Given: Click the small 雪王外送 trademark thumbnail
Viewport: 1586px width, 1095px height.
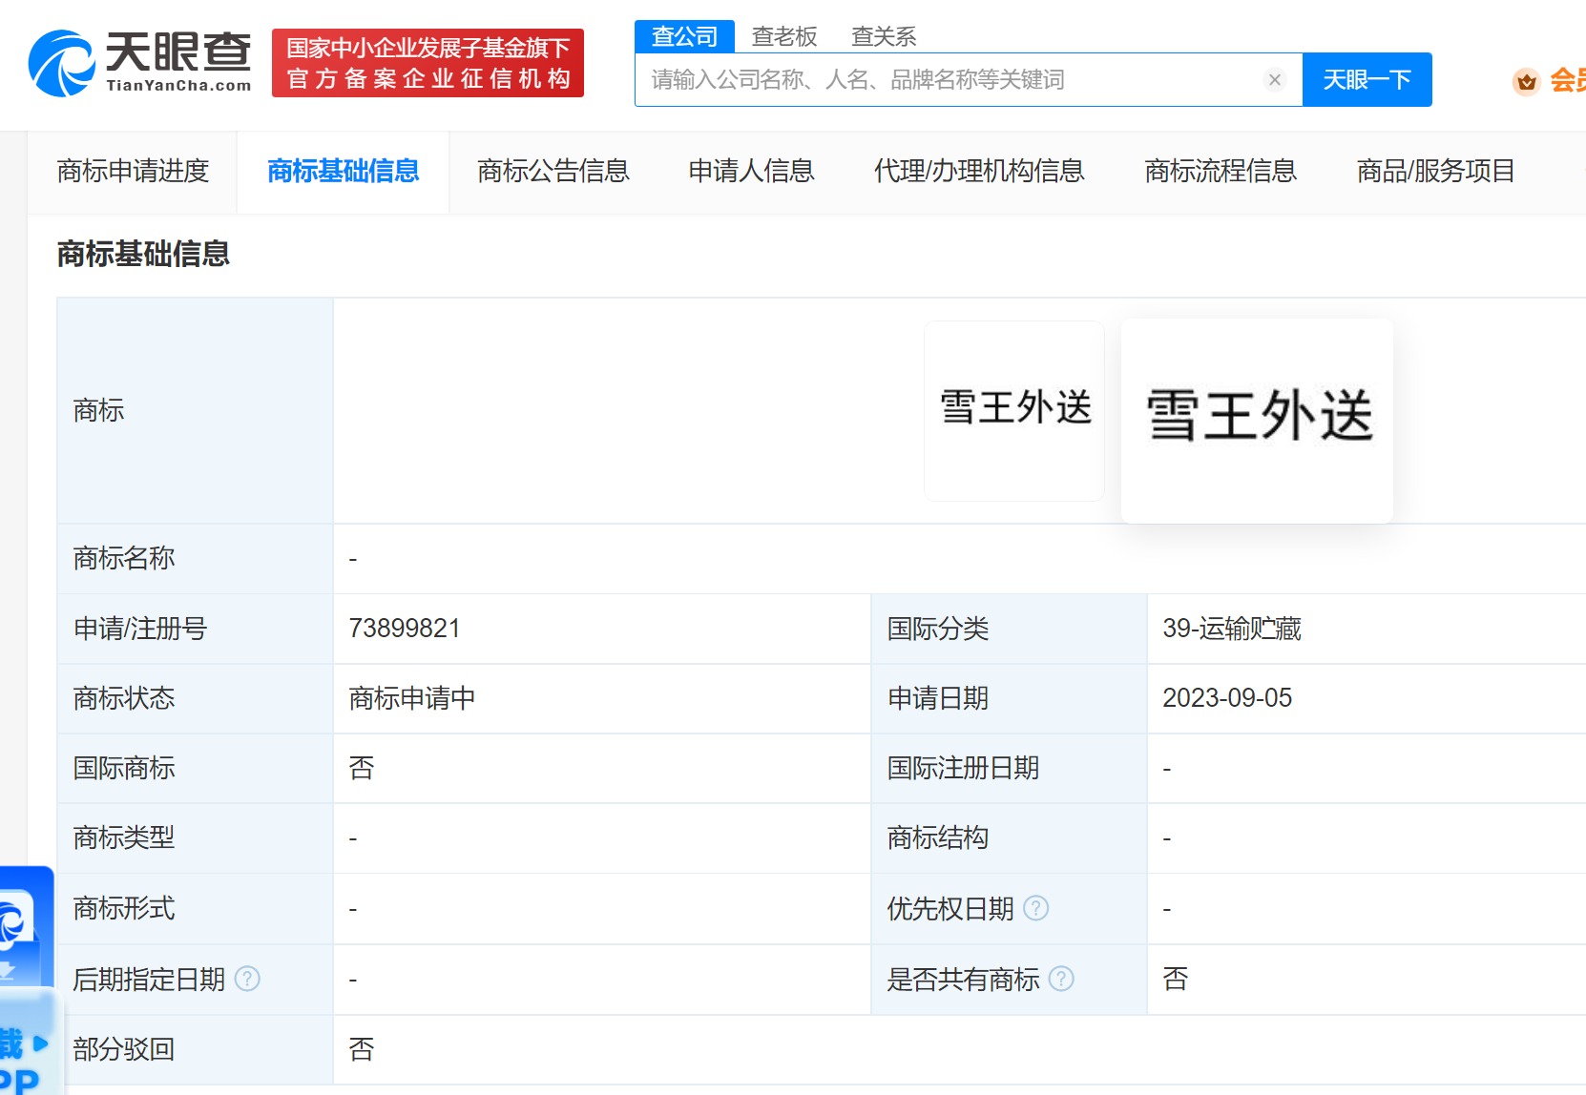Looking at the screenshot, I should (x=1014, y=411).
